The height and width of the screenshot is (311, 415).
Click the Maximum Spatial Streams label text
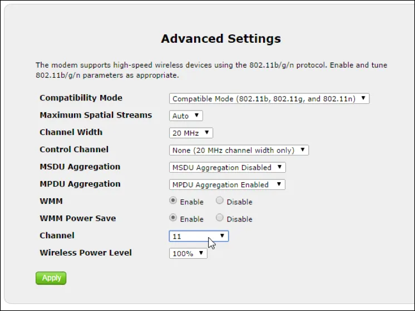pyautogui.click(x=96, y=116)
